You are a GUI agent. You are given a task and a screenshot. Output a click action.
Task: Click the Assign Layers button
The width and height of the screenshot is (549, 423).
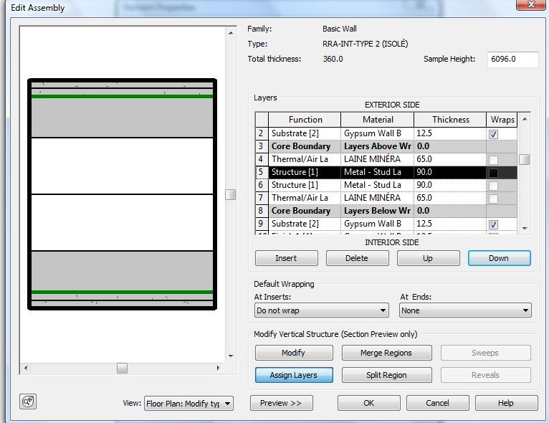(x=294, y=375)
